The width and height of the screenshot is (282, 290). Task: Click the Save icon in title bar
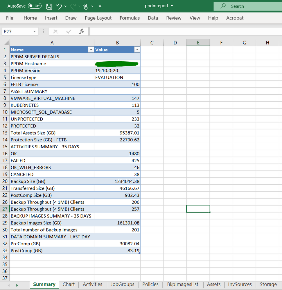click(x=49, y=6)
